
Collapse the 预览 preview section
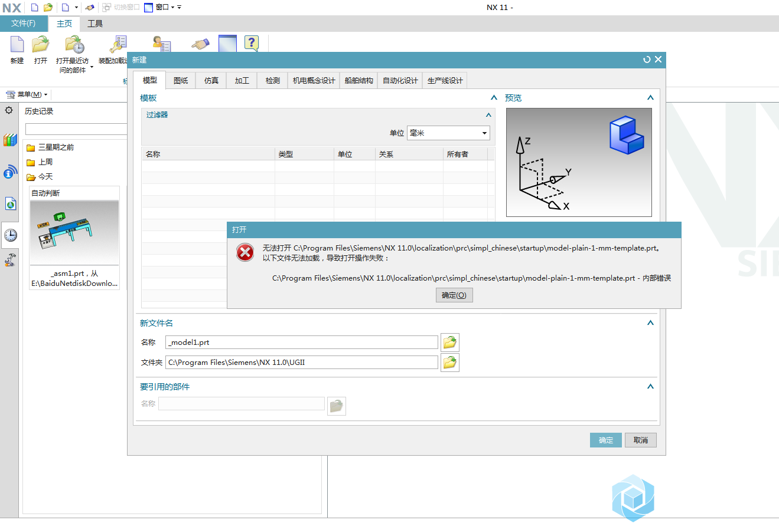(650, 98)
